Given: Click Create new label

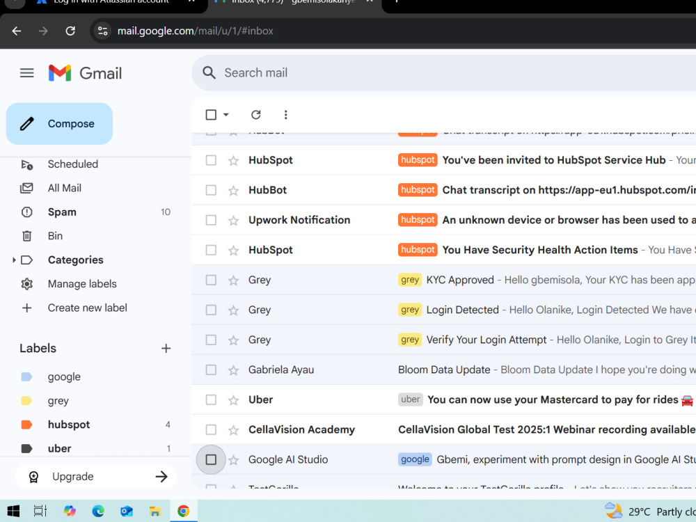Looking at the screenshot, I should tap(88, 308).
